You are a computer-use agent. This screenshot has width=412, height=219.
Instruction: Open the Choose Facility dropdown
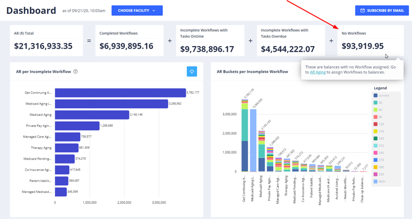tap(137, 10)
